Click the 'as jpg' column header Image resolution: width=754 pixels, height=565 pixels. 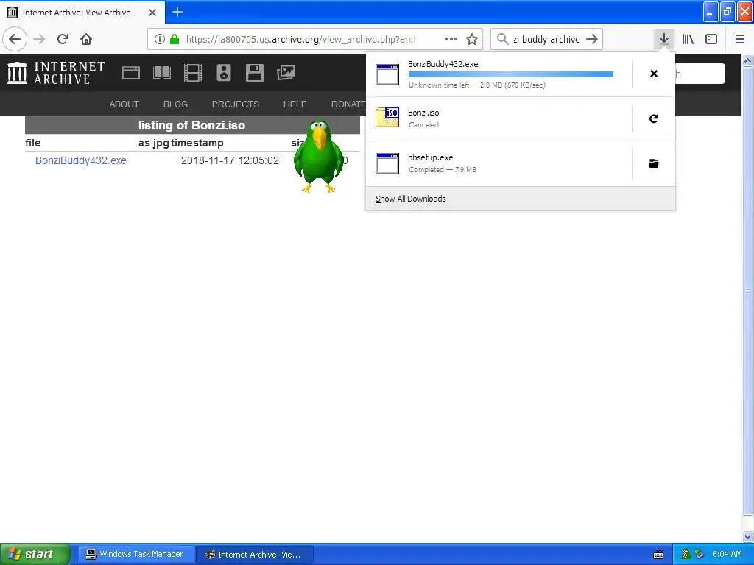click(x=153, y=143)
